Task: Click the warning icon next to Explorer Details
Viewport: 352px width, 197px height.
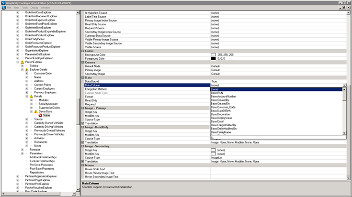Action: [27, 70]
